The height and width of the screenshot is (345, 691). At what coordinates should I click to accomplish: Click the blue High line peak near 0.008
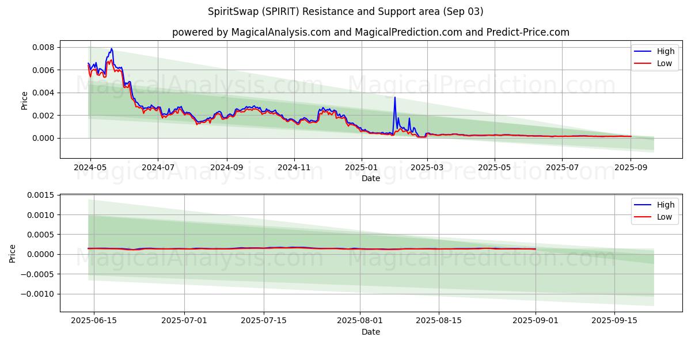click(111, 49)
